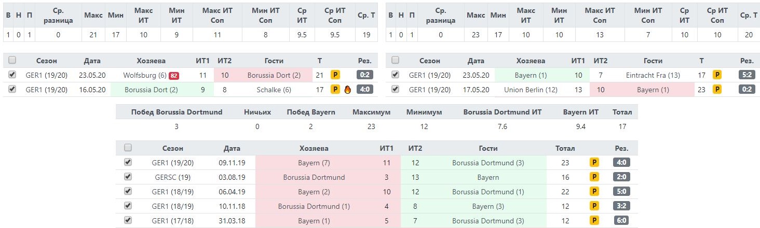Image resolution: width=760 pixels, height=228 pixels.
Task: Uncheck the Union Berlin vs Bayern row checkbox
Action: pos(396,89)
